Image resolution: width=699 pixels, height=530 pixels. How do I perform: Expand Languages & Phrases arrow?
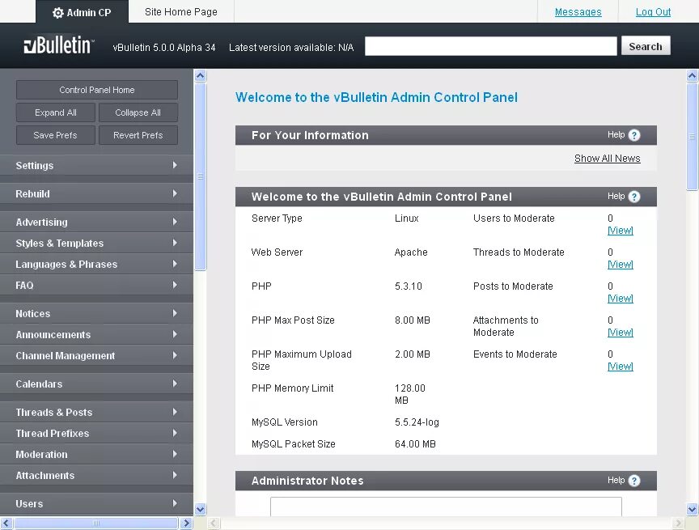(175, 264)
